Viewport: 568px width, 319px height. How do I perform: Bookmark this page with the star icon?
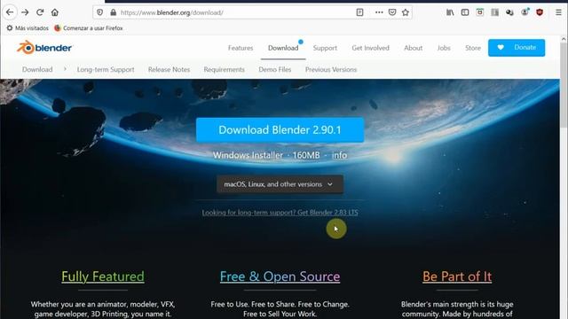[x=406, y=12]
